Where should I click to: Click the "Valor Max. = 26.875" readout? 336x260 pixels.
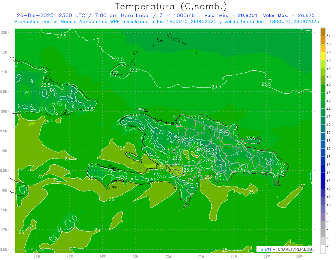(289, 15)
